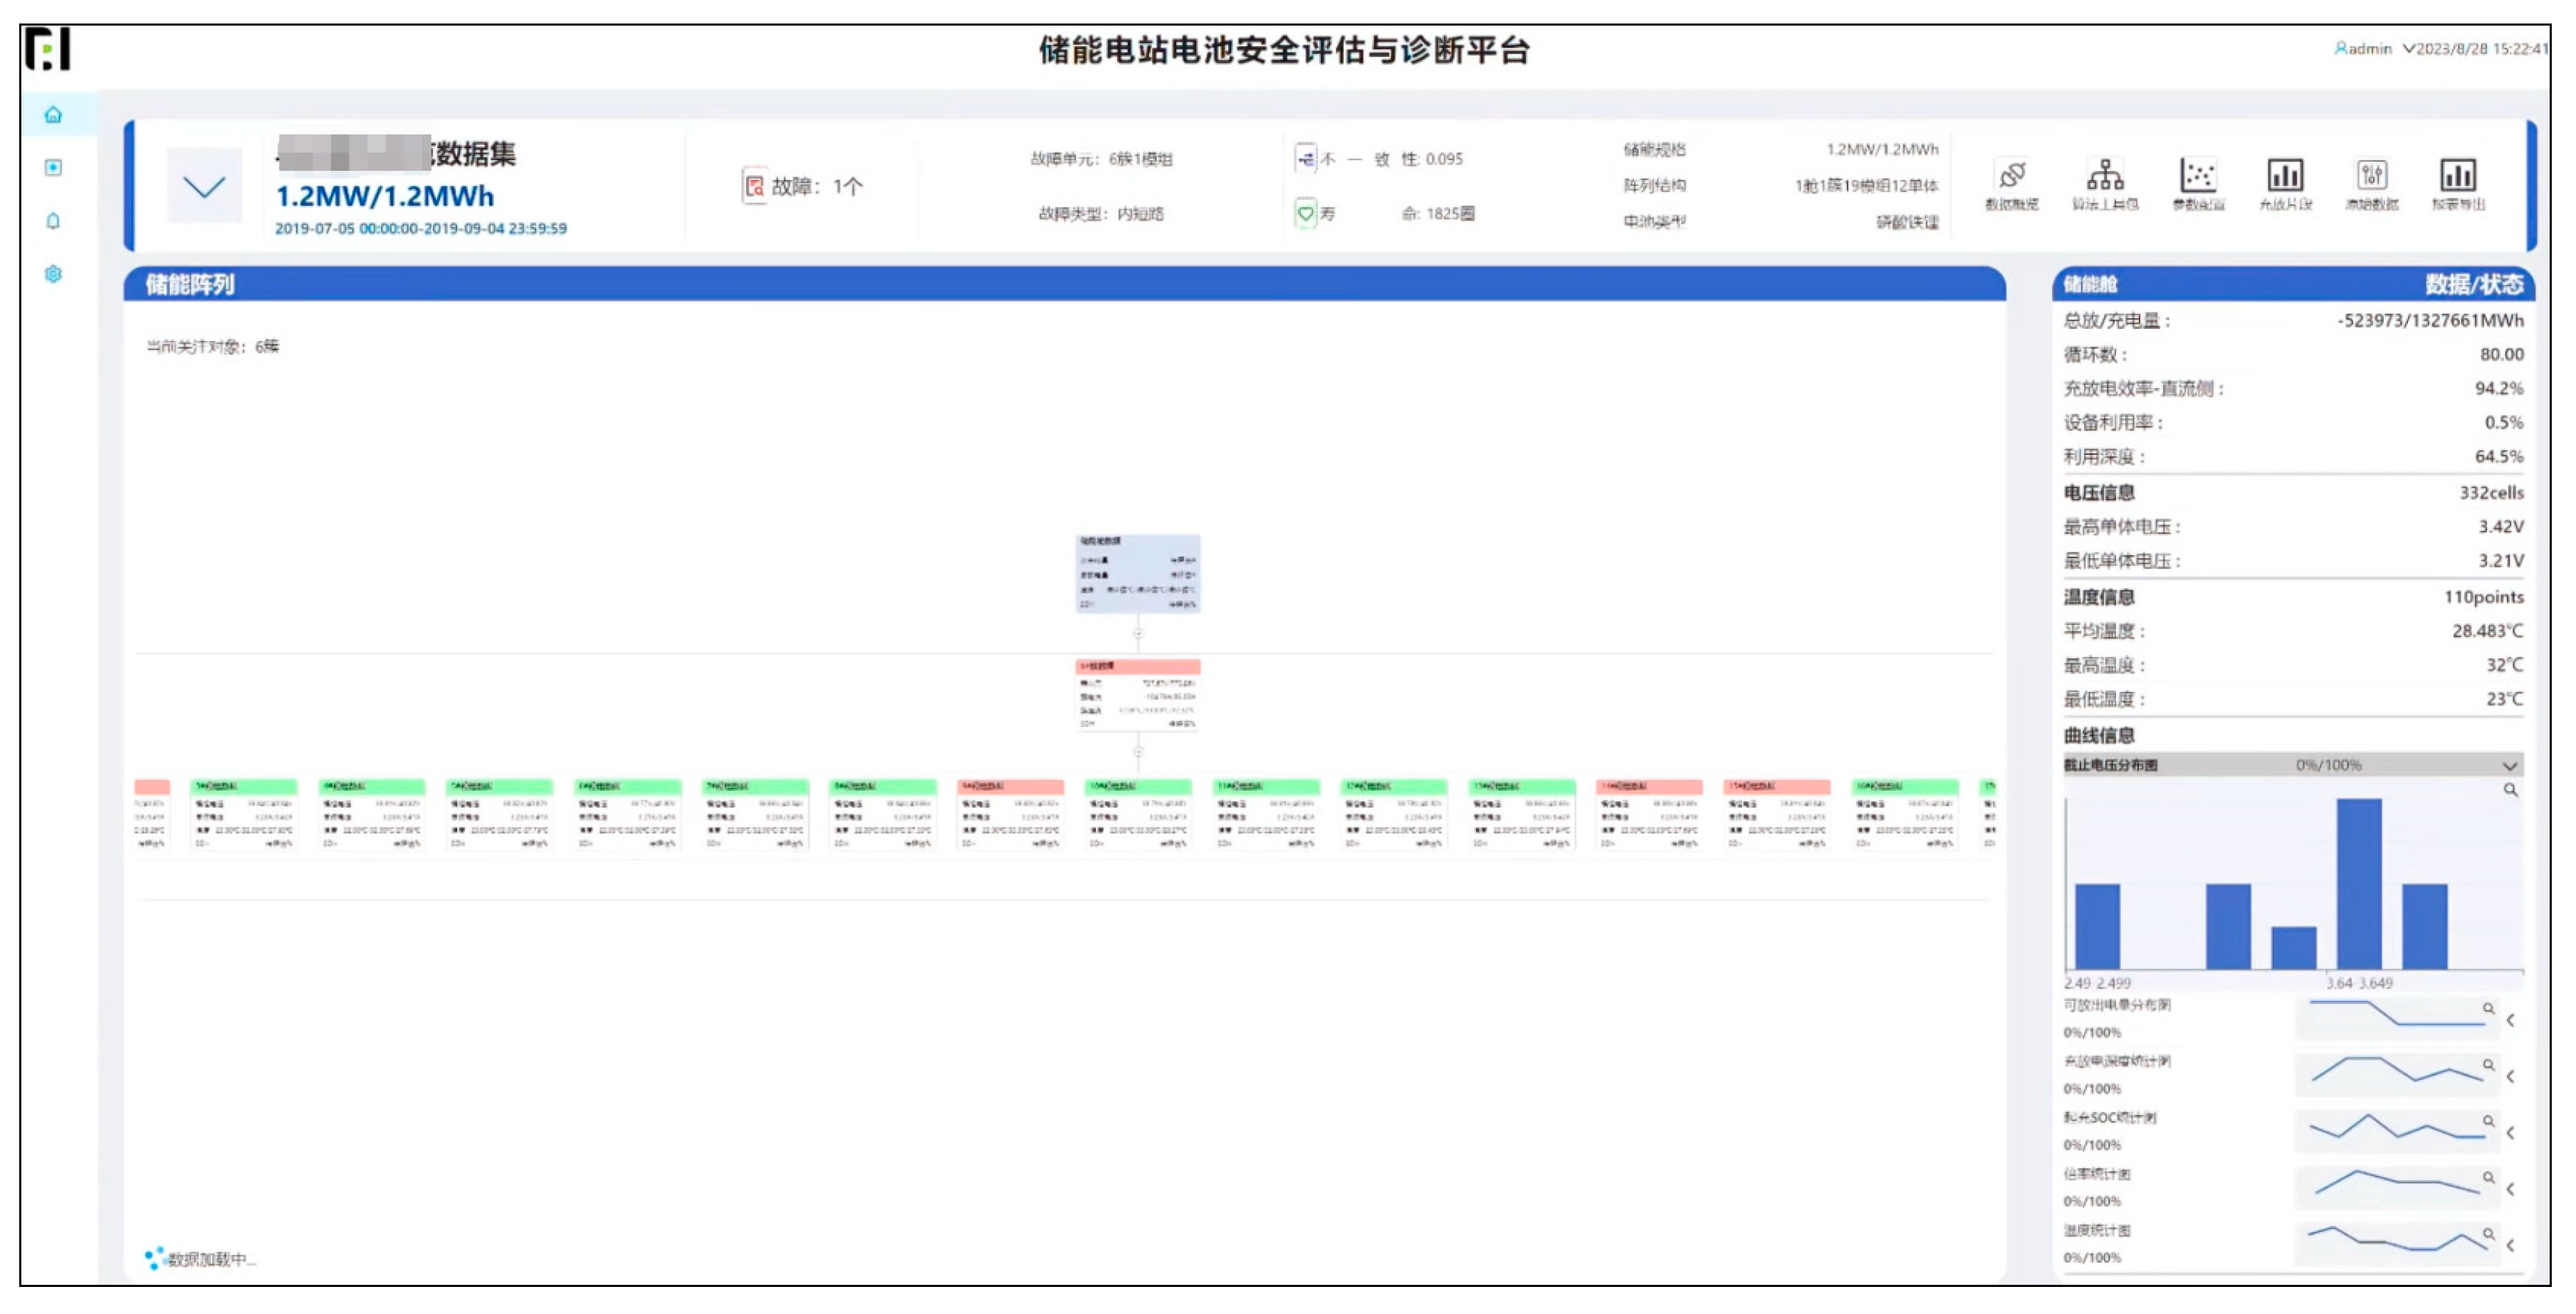This screenshot has height=1314, width=2576.
Task: Click second sidebar square module icon
Action: (x=54, y=168)
